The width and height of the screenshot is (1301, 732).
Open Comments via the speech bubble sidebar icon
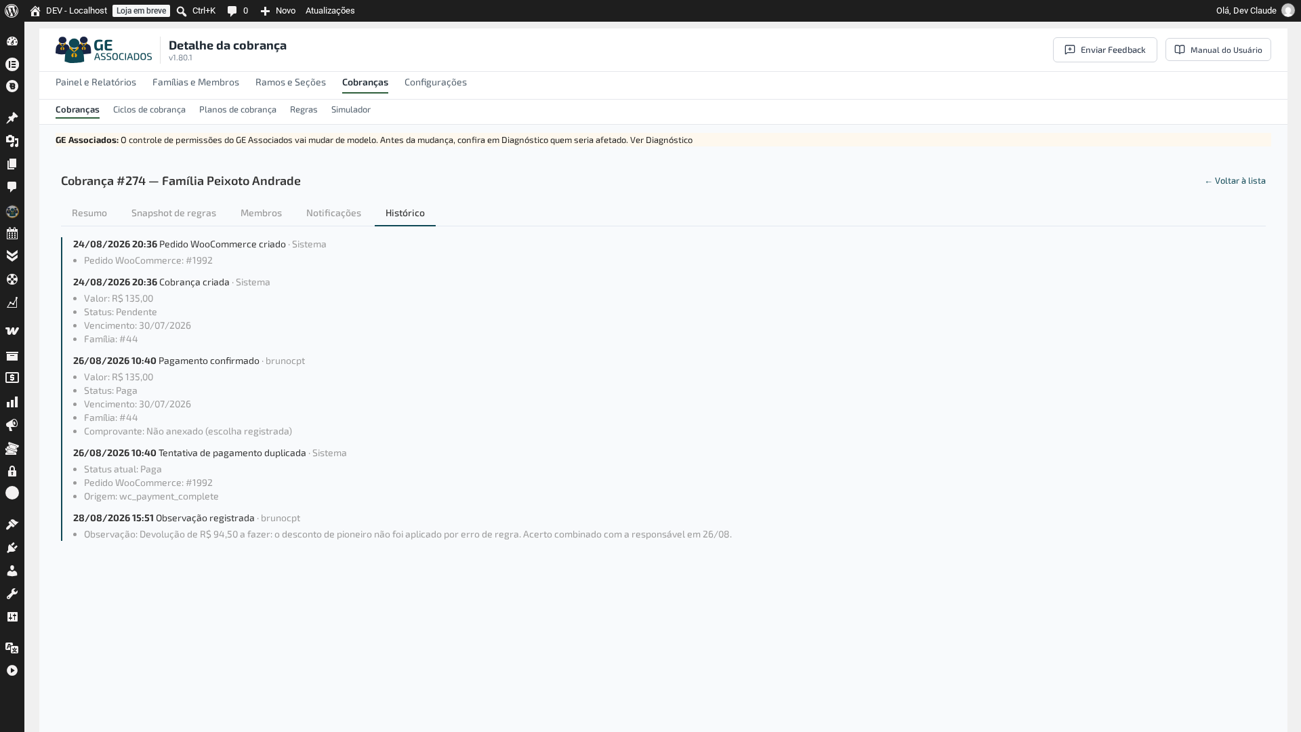(12, 187)
